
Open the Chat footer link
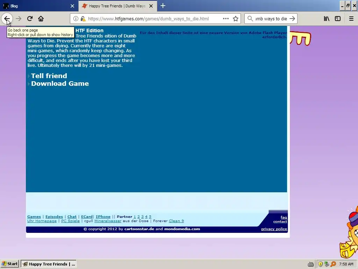click(72, 216)
